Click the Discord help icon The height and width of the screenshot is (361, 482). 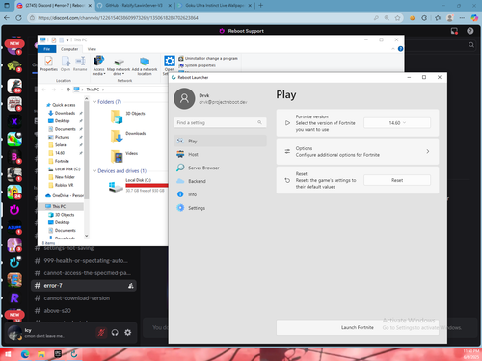click(x=470, y=31)
